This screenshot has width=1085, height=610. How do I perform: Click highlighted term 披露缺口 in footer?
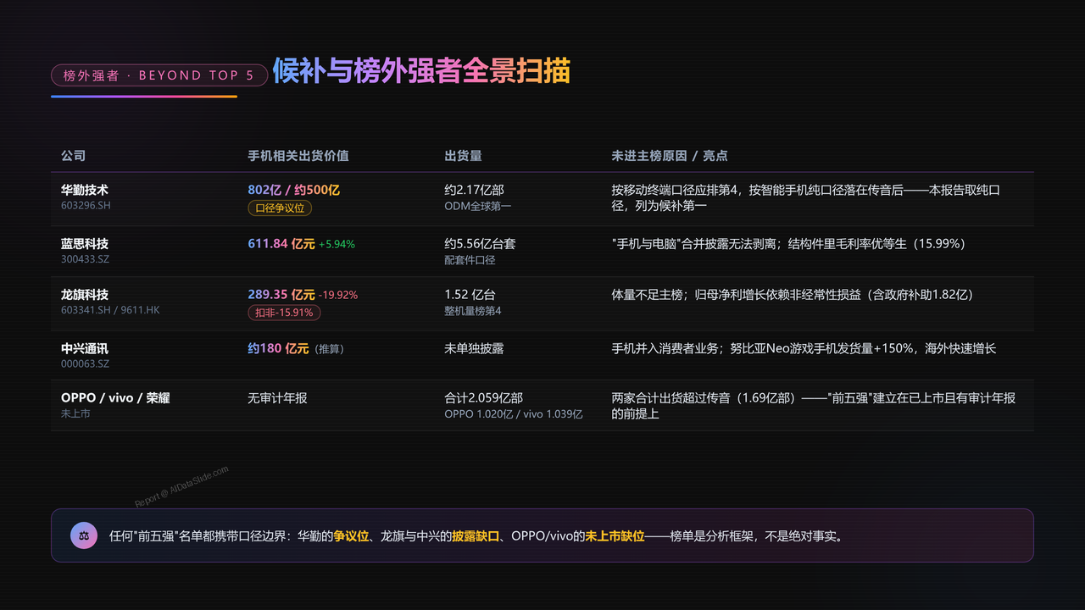[476, 535]
